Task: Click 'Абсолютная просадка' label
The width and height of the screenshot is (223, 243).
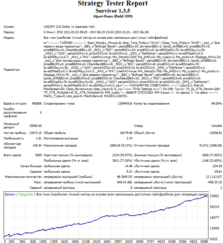Action: 12,146
